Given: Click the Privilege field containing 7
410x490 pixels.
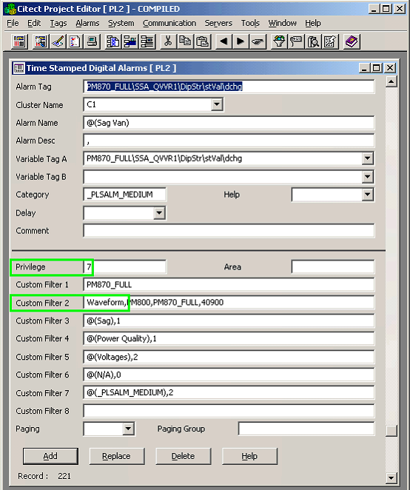Looking at the screenshot, I should (124, 267).
